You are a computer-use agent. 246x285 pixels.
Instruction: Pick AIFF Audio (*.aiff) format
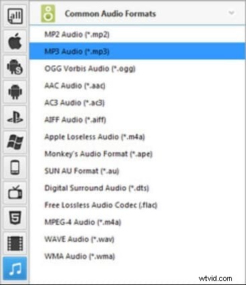tap(137, 120)
